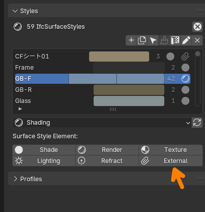Click the refresh icon next to Shading
Viewport: 205px width, 212px height.
click(x=197, y=123)
